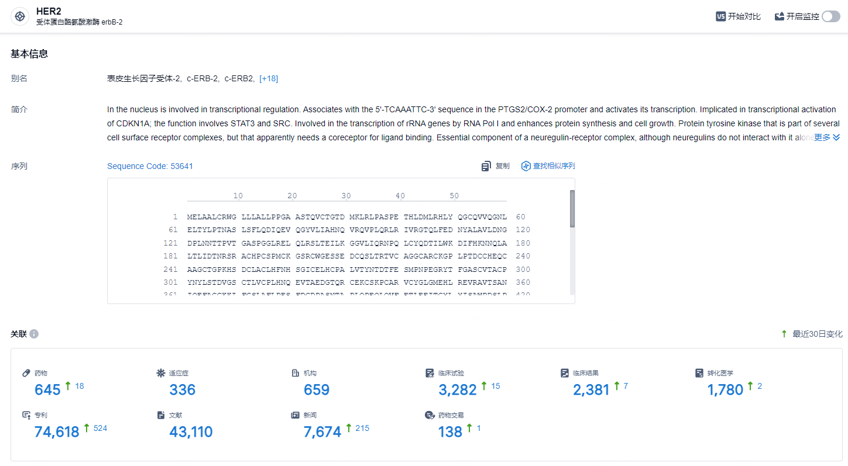Expand the description with 更多
The image size is (848, 466).
point(827,137)
